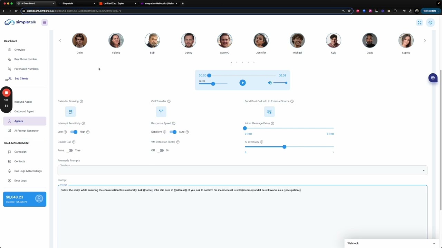This screenshot has height=248, width=442.
Task: Click the Finish update browser button
Action: [431, 11]
